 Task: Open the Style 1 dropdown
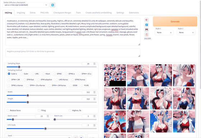click(x=164, y=32)
